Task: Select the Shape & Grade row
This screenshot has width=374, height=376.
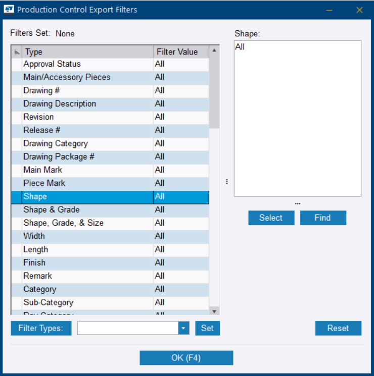Action: pos(110,210)
